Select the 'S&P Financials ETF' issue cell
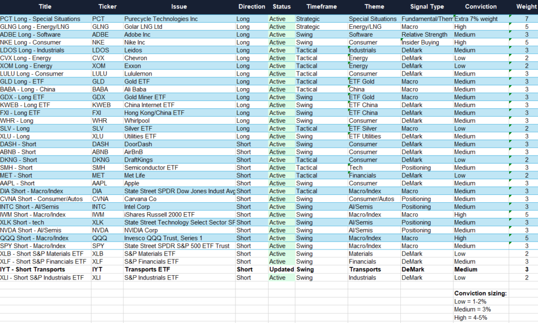Image resolution: width=538 pixels, height=323 pixels. (179, 262)
